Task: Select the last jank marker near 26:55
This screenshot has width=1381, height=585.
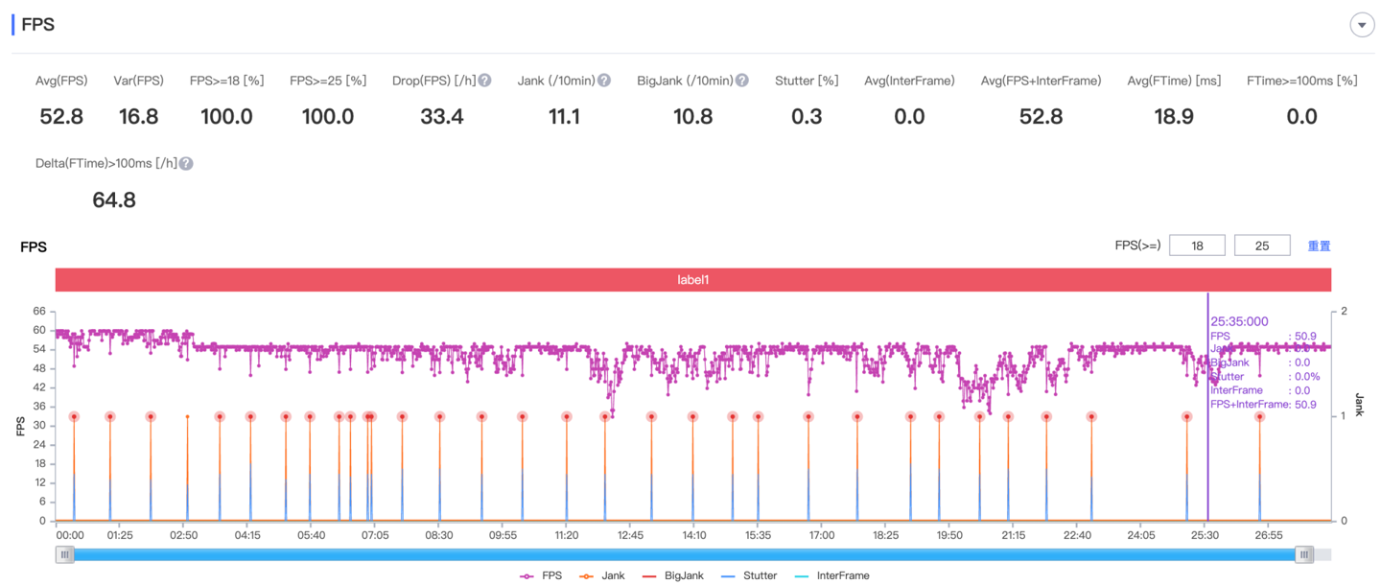Action: click(x=1260, y=416)
